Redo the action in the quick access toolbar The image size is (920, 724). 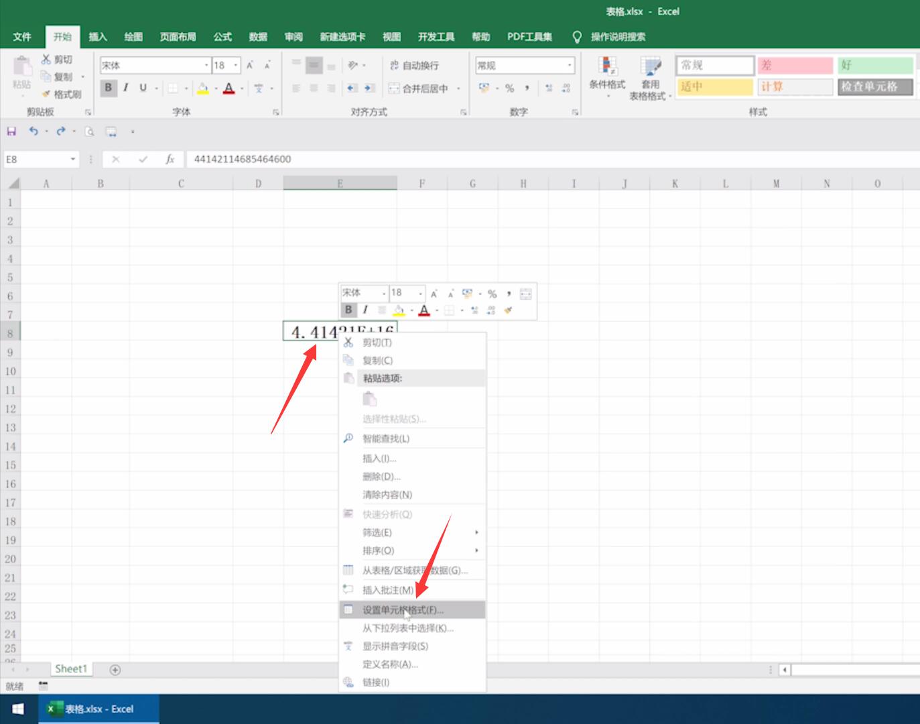coord(61,131)
